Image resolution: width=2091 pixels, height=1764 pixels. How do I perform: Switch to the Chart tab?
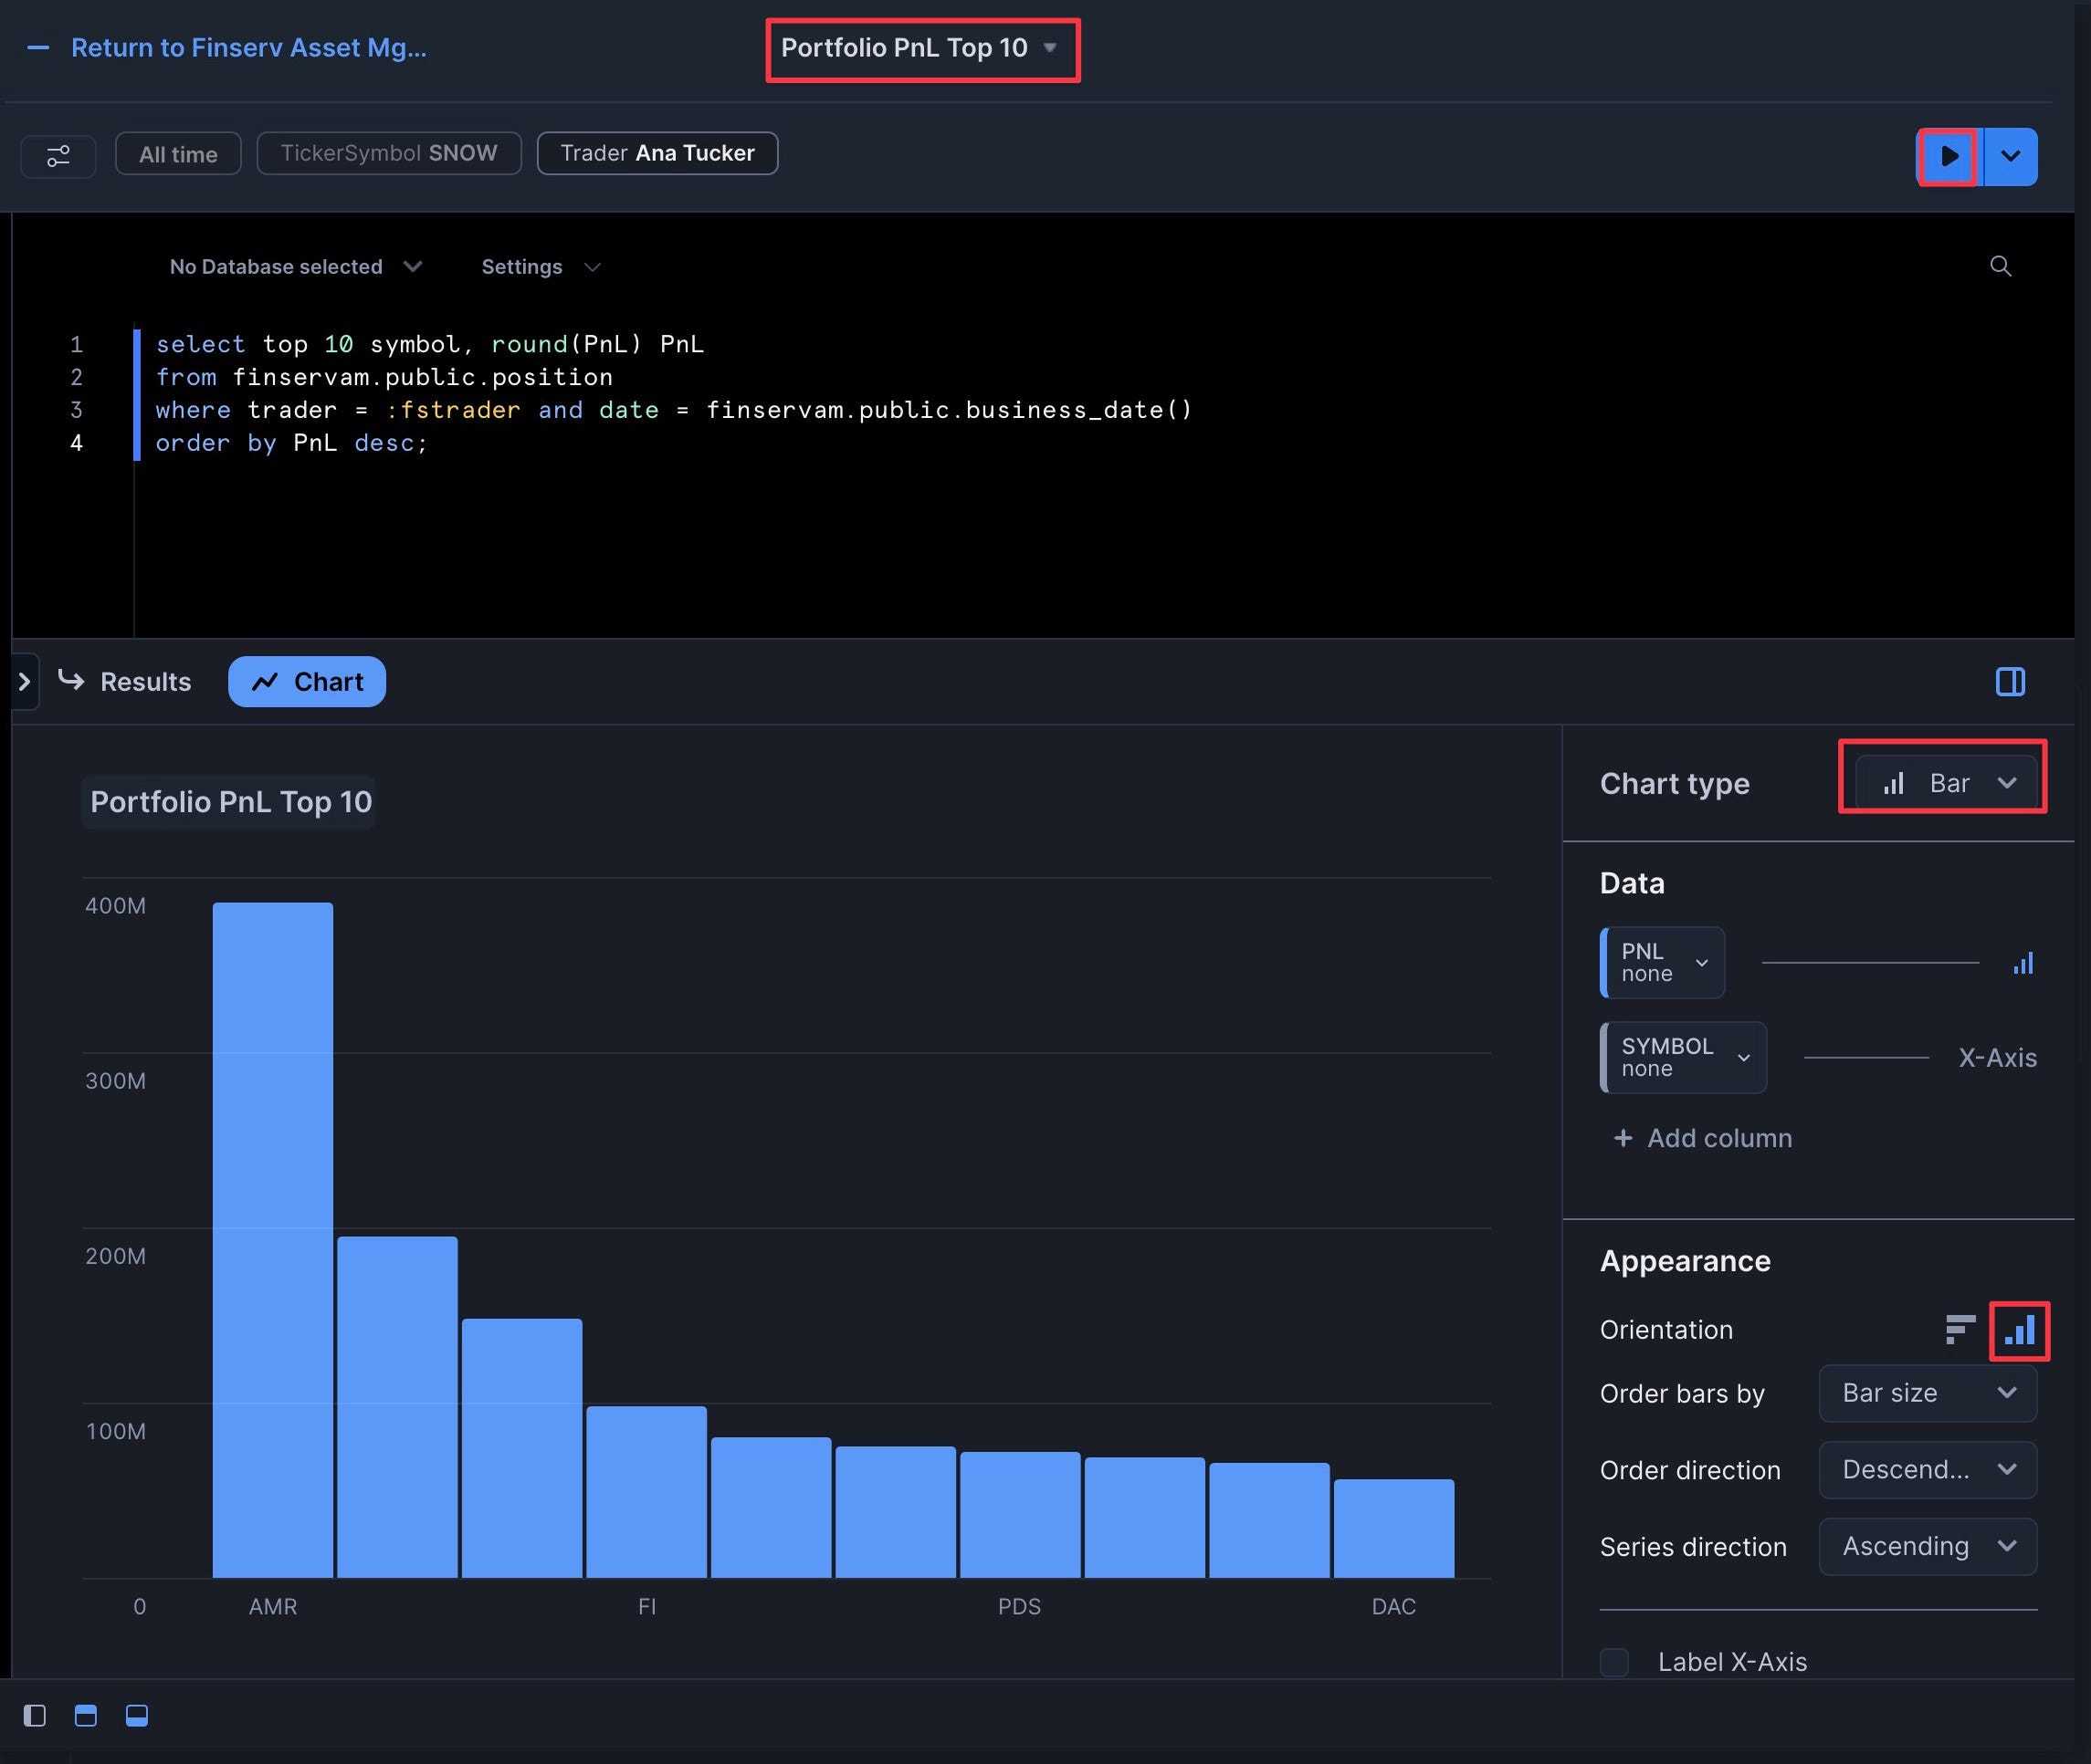click(x=307, y=682)
